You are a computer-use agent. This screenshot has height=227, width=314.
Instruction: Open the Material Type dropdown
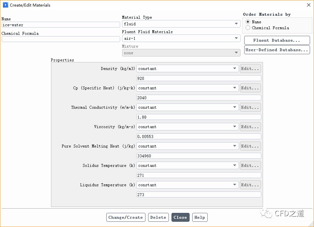pos(181,24)
